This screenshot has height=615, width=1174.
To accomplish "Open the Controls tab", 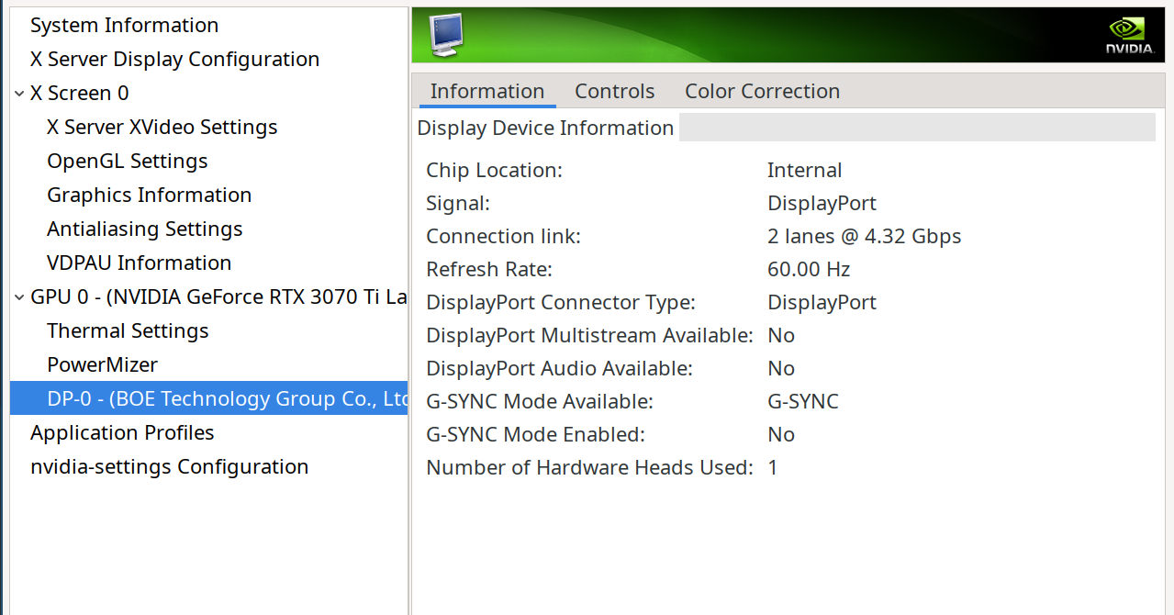I will click(615, 92).
